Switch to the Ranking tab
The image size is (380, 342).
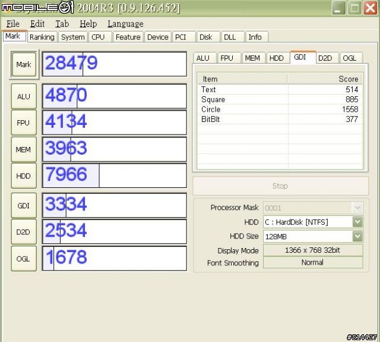pyautogui.click(x=42, y=37)
